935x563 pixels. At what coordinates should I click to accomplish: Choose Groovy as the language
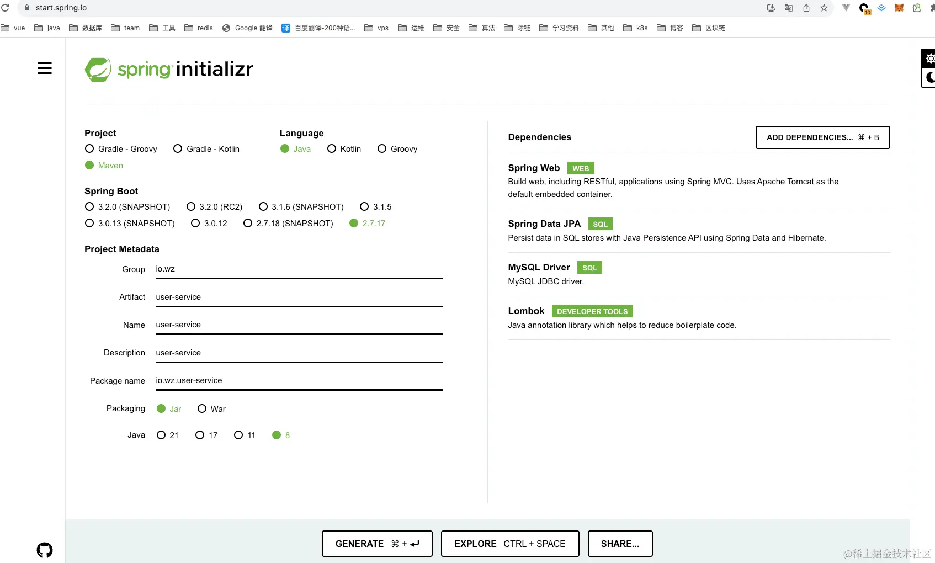(397, 149)
